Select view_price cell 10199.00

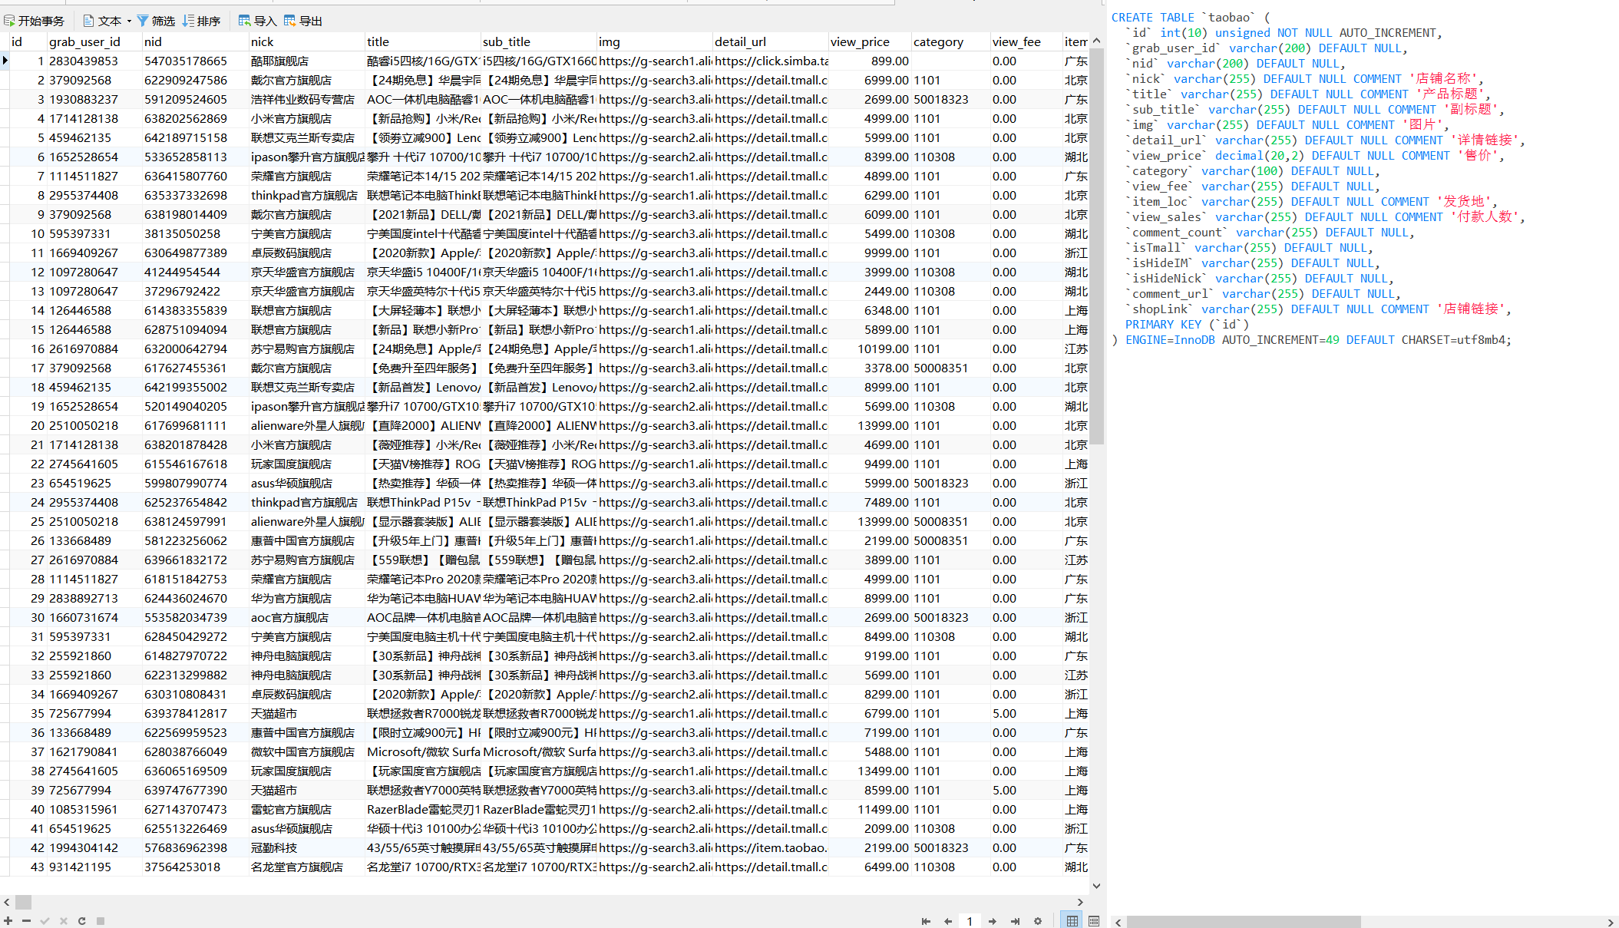[x=871, y=348]
